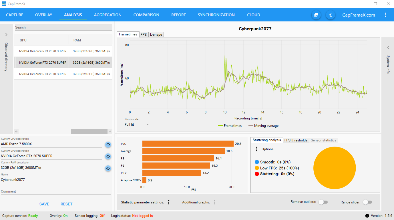Open the CapFrameX.com link
The image size is (394, 220).
(359, 15)
